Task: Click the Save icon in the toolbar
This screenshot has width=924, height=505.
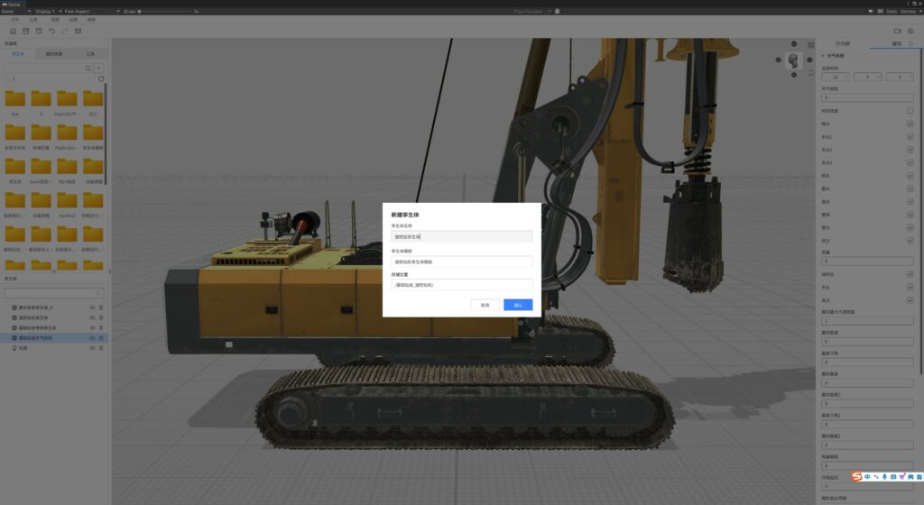Action: [26, 32]
